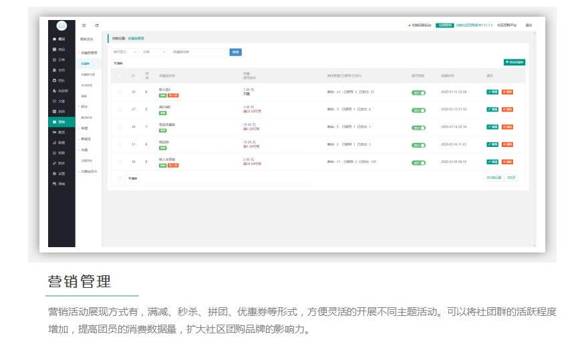The image size is (586, 348).
Task: Click the green add coupon button
Action: pos(515,62)
